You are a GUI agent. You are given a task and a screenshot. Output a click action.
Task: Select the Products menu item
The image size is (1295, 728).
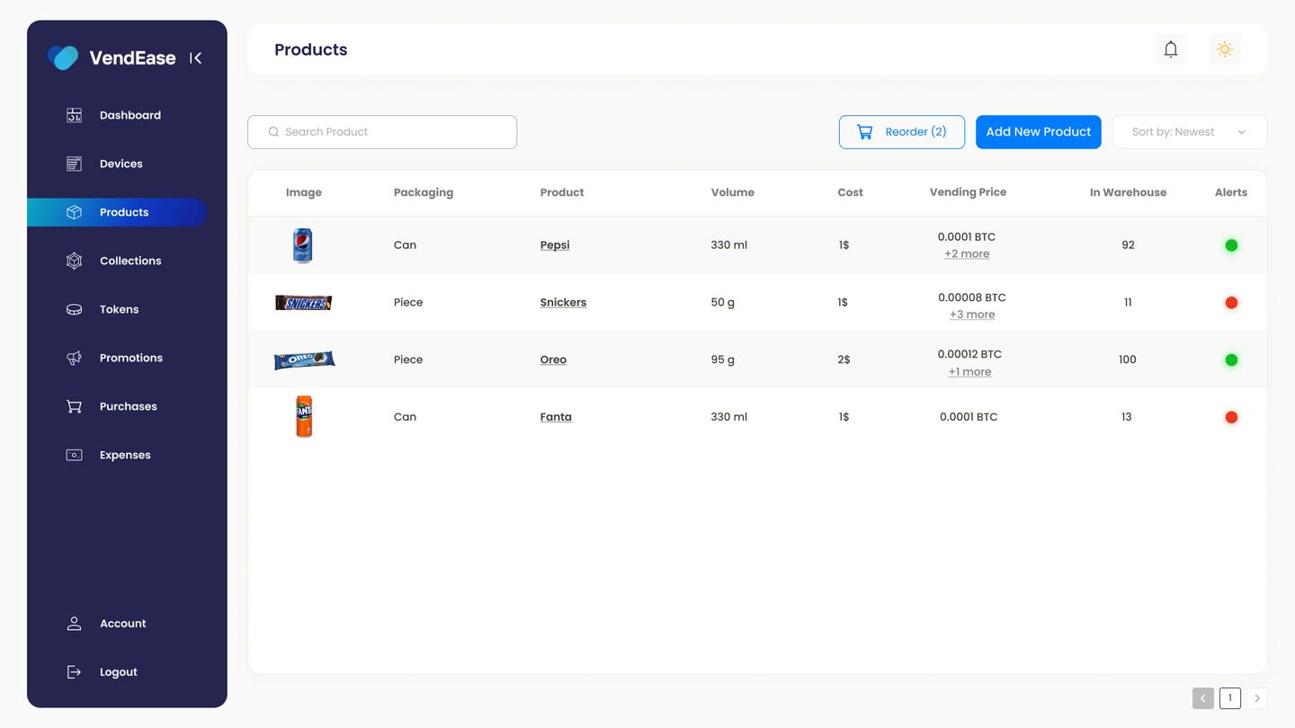[117, 212]
